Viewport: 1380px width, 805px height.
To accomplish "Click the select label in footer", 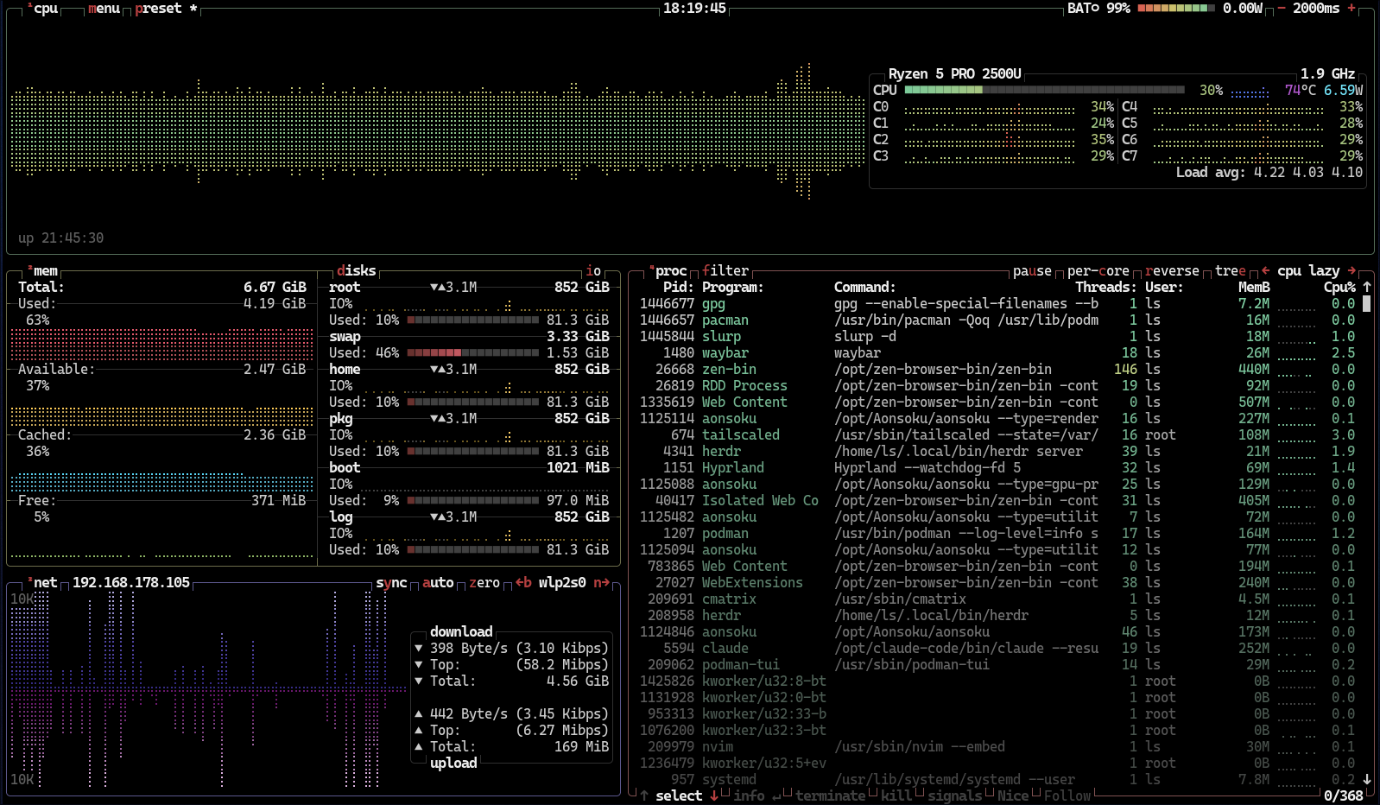I will tap(679, 795).
